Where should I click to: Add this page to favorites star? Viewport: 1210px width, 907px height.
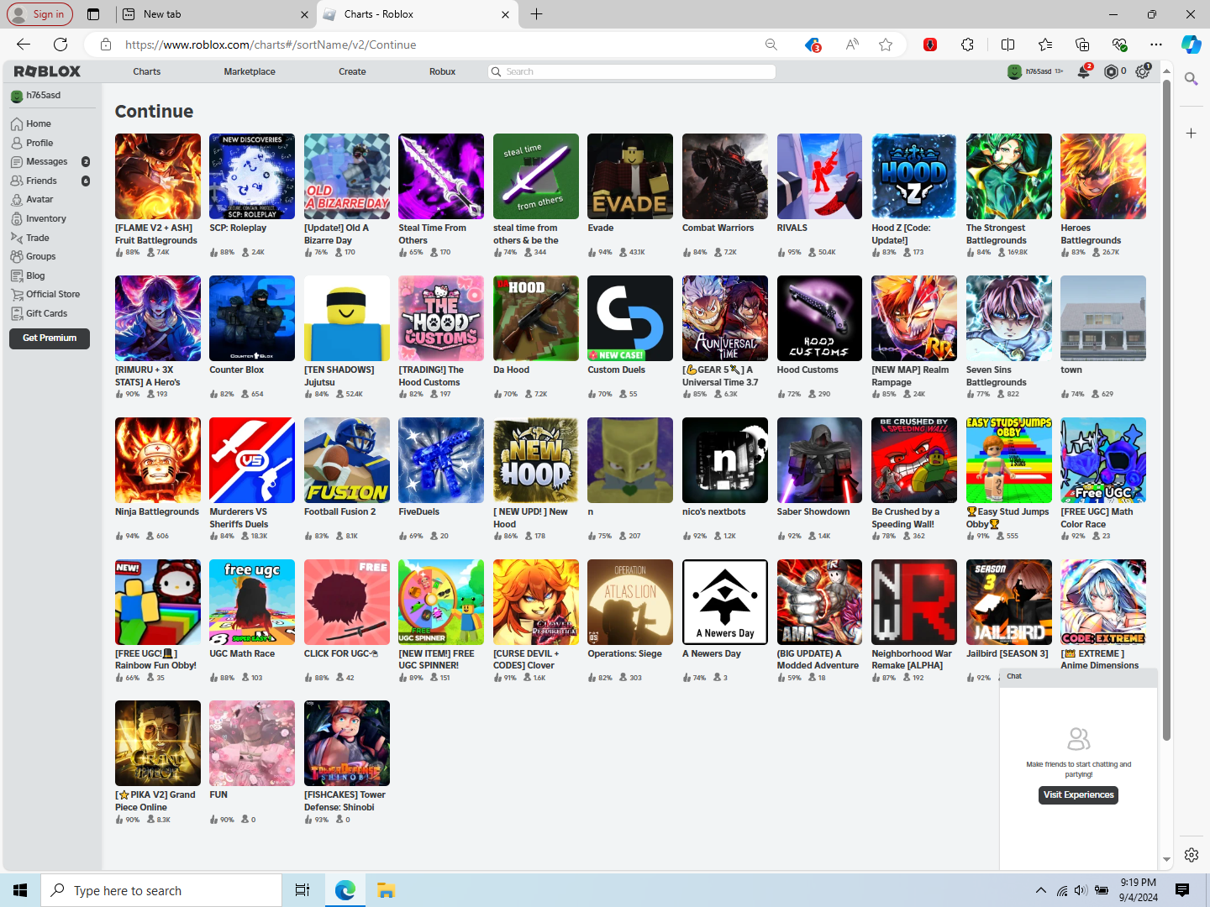(886, 45)
